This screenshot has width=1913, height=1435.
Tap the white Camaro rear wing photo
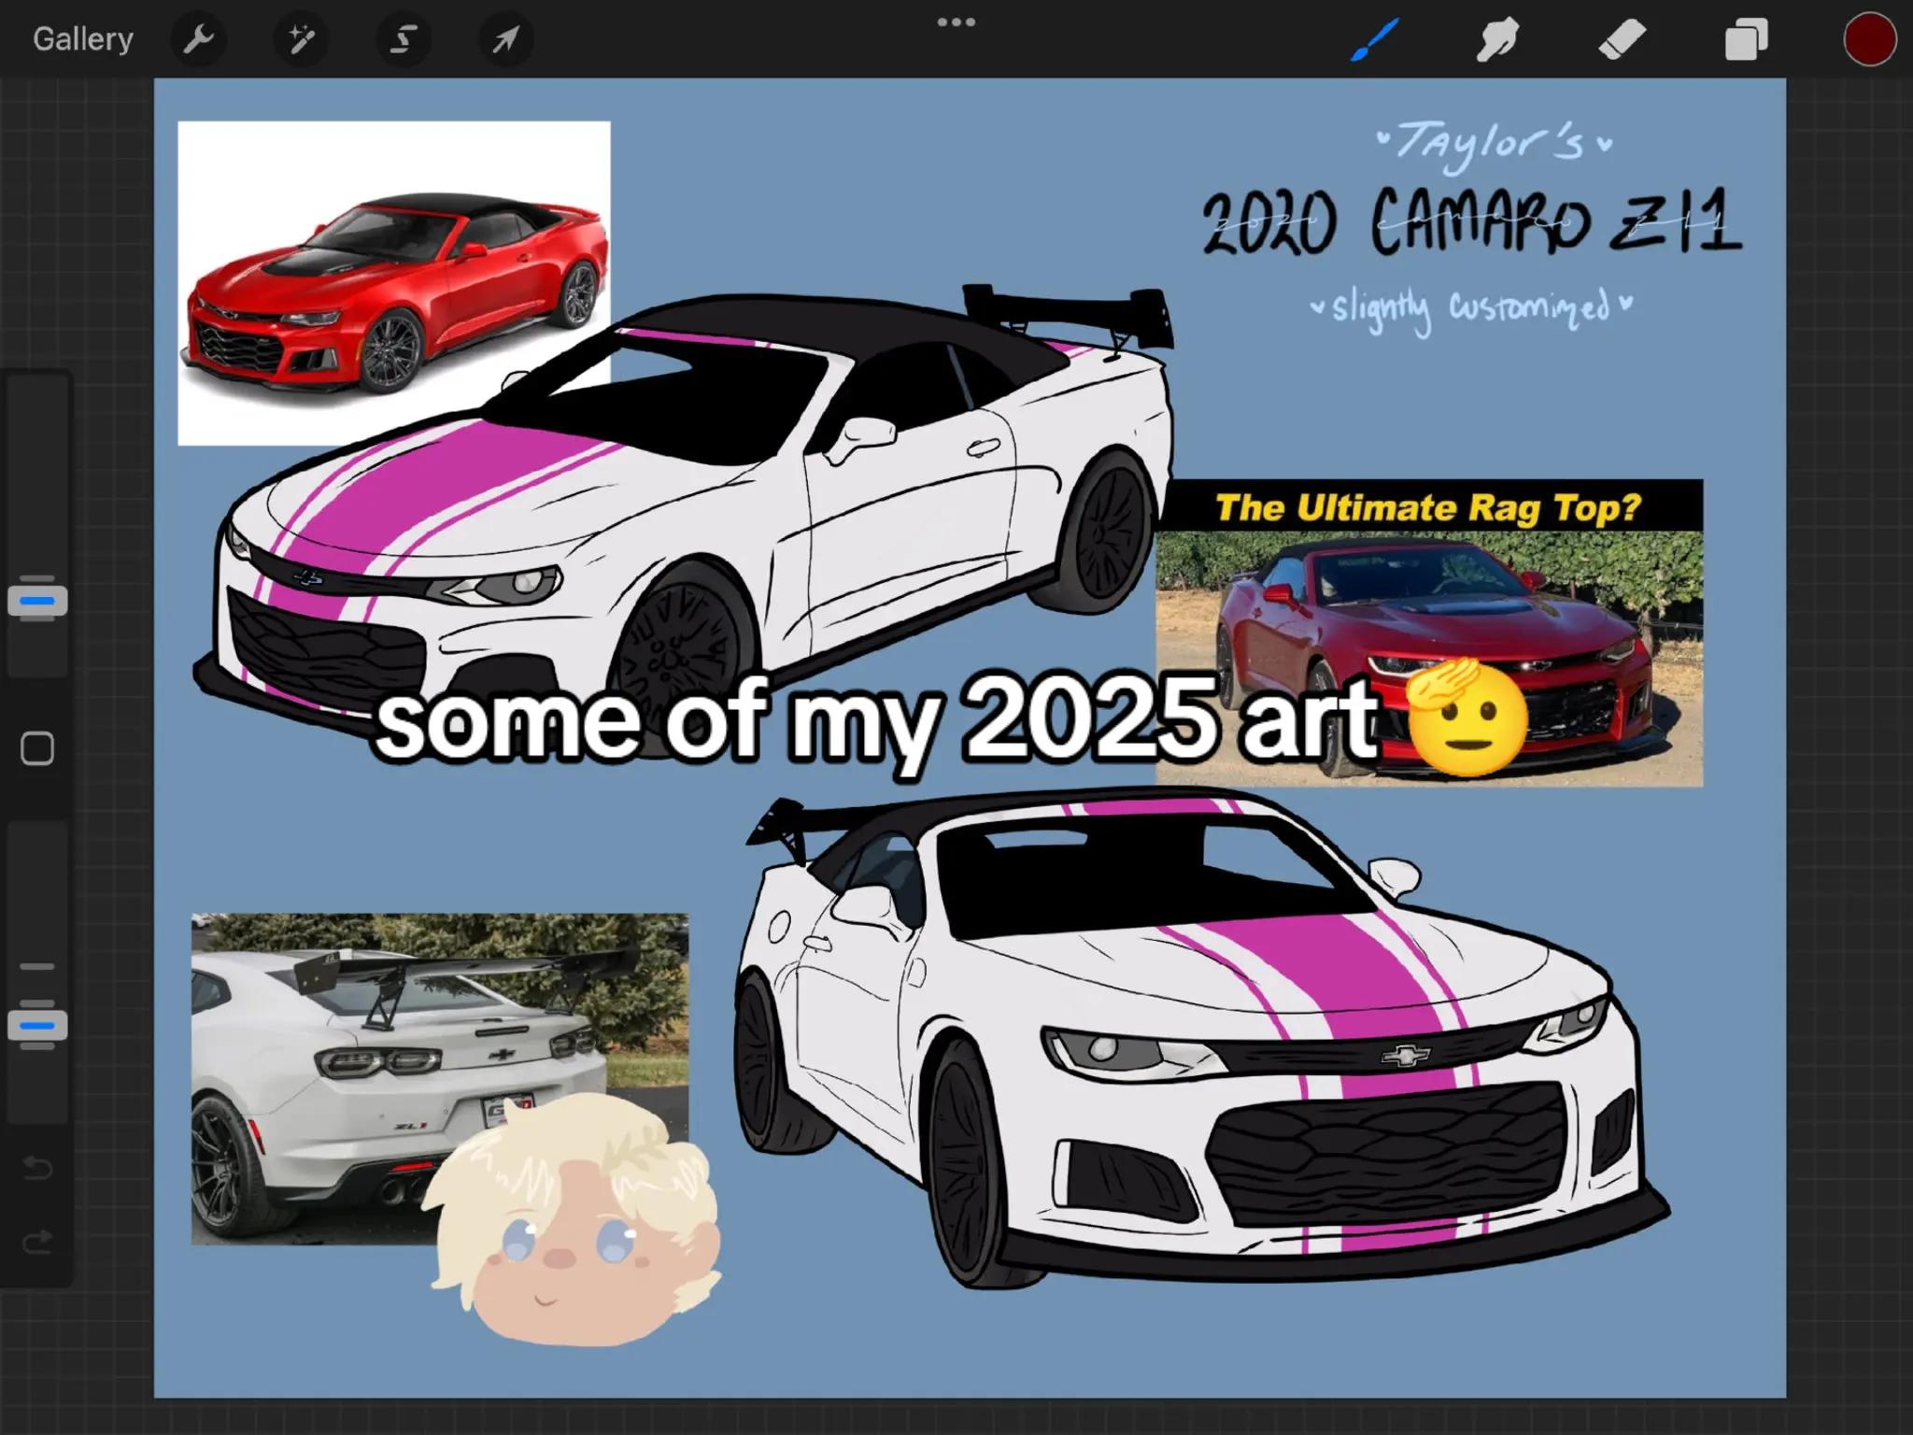440,1079
